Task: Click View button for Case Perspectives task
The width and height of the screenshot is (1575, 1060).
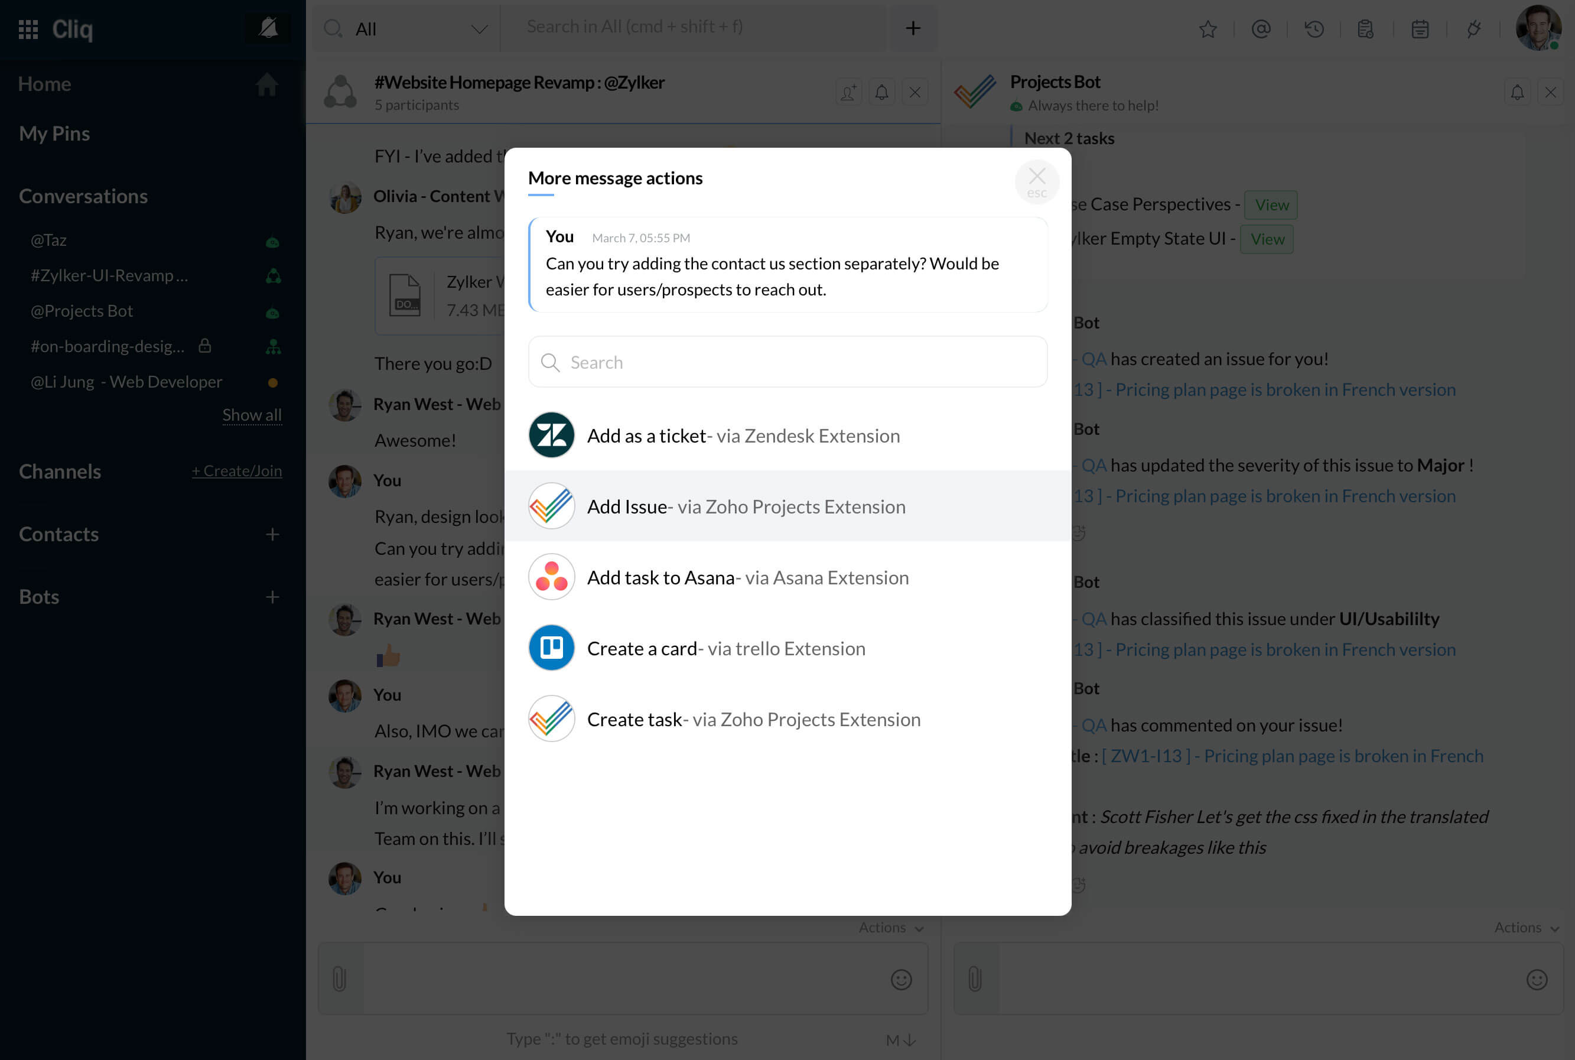Action: (1271, 205)
